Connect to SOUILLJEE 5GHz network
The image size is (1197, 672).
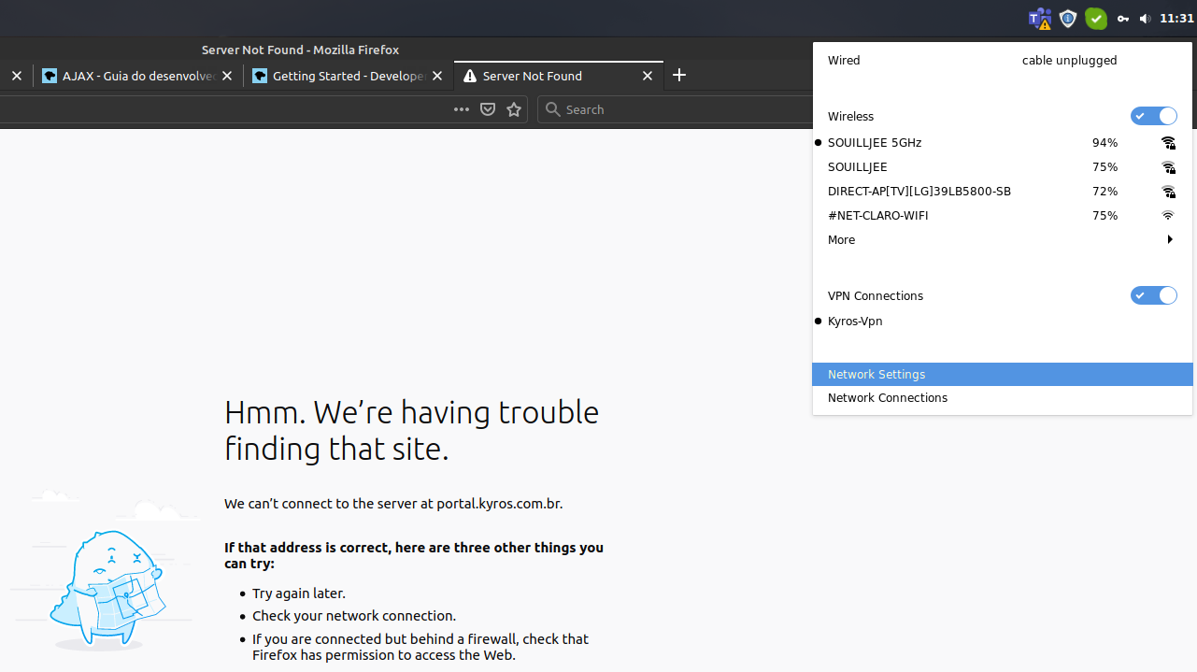pos(875,143)
